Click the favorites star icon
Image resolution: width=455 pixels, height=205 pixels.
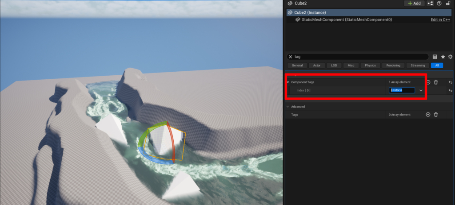pyautogui.click(x=443, y=57)
